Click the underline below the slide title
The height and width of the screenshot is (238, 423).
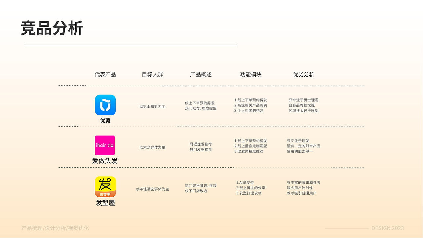coord(129,44)
